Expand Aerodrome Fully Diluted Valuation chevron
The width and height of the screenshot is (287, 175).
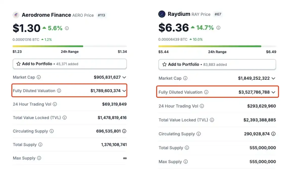click(124, 91)
